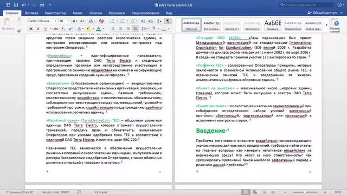Insert a numbered list
The height and width of the screenshot is (195, 347).
122,21
